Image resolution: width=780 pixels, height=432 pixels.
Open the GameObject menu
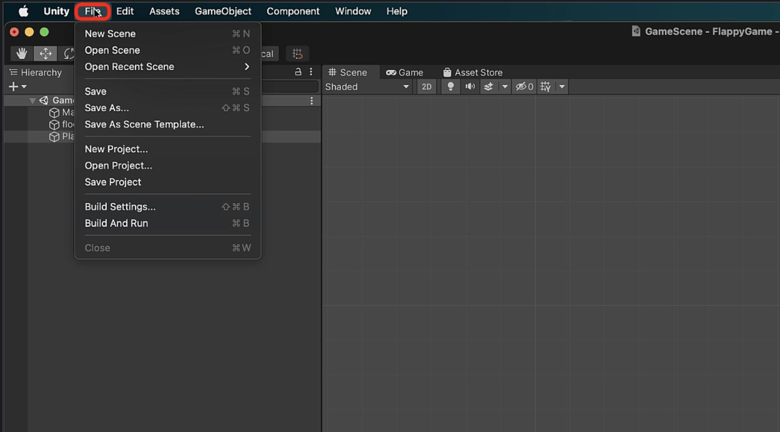coord(223,11)
